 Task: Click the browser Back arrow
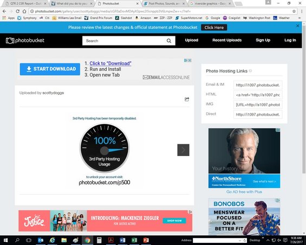coord(4,11)
